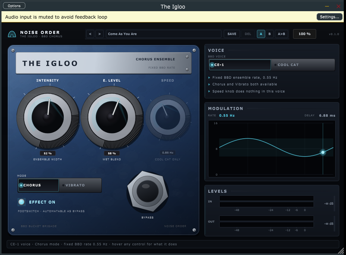Screen dimensions: 346x255
Task: Click the Effect On LED indicator
Action: tap(21, 202)
